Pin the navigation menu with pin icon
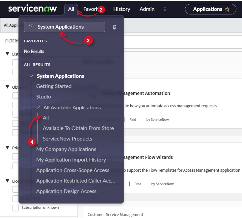 coord(114,27)
